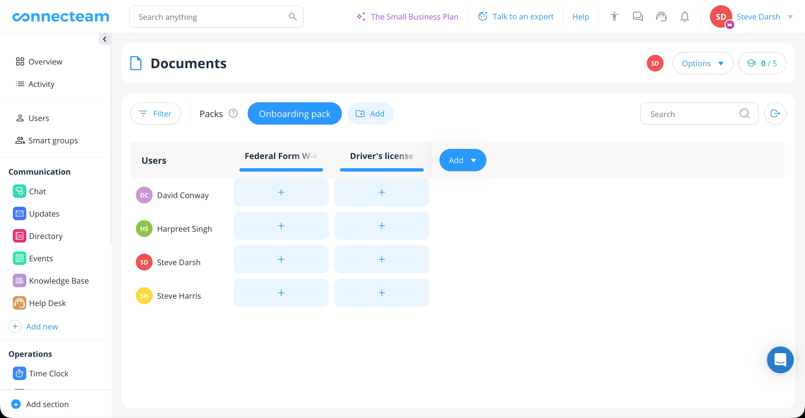805x418 pixels.
Task: Open the Events feature
Action: click(41, 258)
